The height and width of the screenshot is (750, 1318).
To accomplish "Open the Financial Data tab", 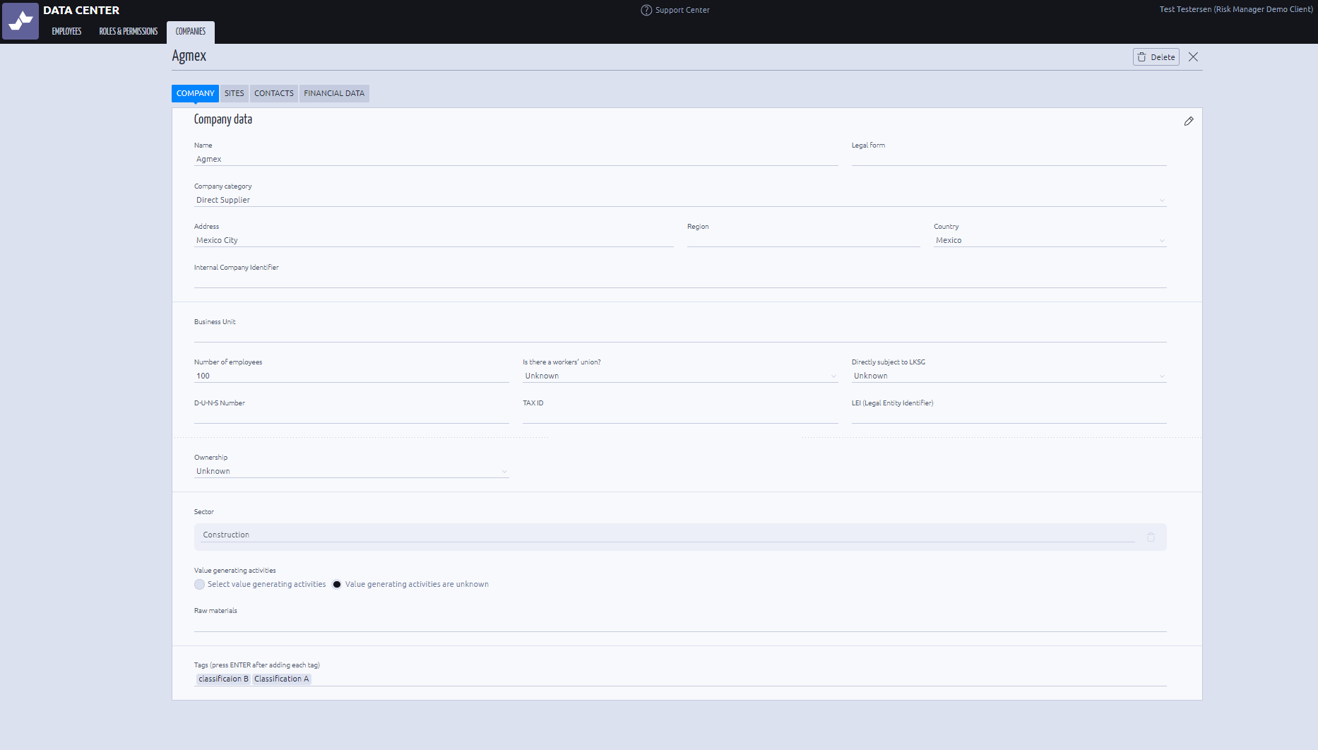I will pos(334,93).
